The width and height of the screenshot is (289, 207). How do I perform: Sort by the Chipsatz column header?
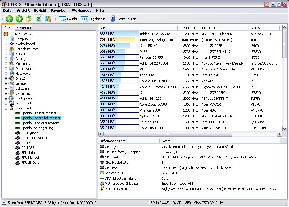264,28
